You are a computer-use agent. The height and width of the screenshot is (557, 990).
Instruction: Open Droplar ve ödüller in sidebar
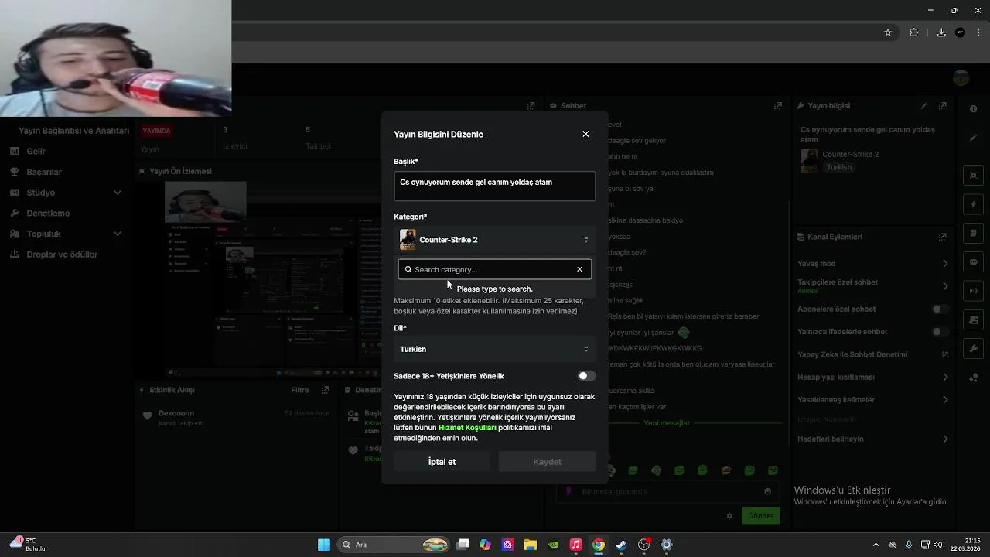click(62, 255)
